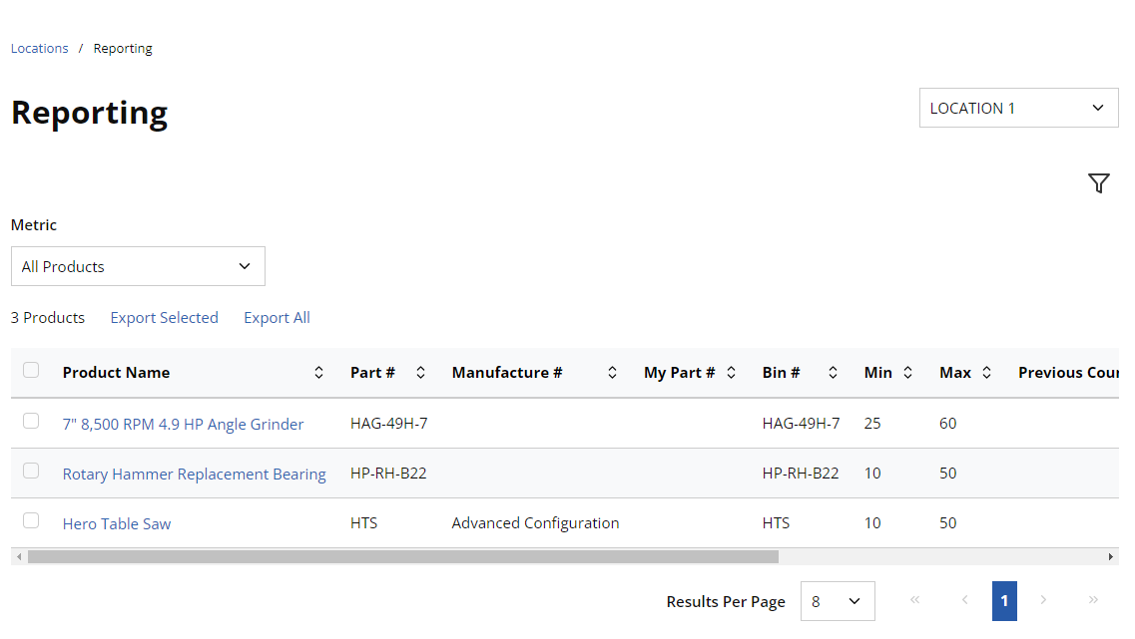Click part number HP-RH-B22 cell
The width and height of the screenshot is (1135, 639).
(x=388, y=474)
